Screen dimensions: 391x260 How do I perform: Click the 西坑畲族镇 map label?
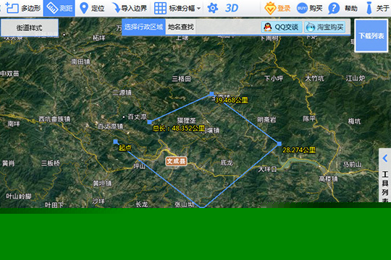click(54, 119)
